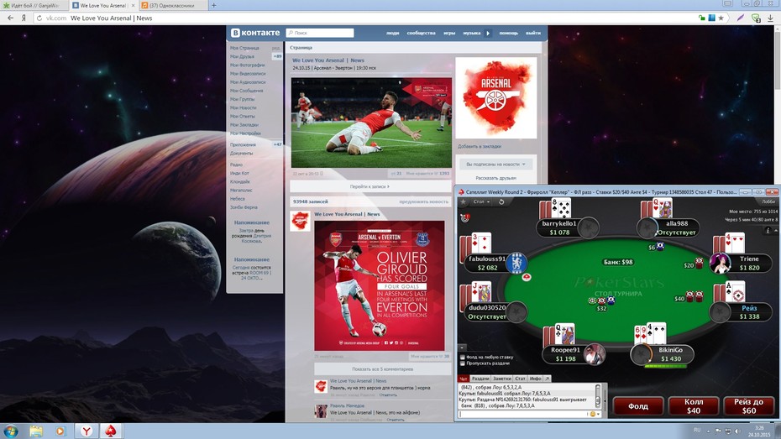
Task: Click Windows Start button
Action: [11, 431]
